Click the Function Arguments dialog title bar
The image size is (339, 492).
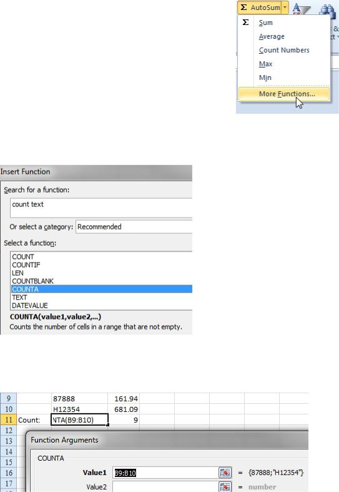[167, 440]
